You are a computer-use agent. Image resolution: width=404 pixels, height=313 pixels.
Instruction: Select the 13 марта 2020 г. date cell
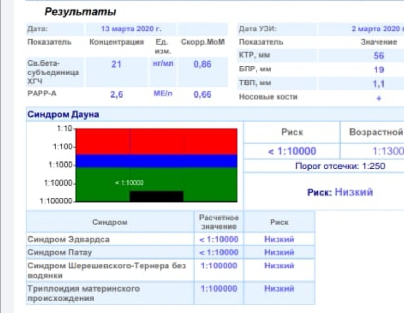[131, 29]
